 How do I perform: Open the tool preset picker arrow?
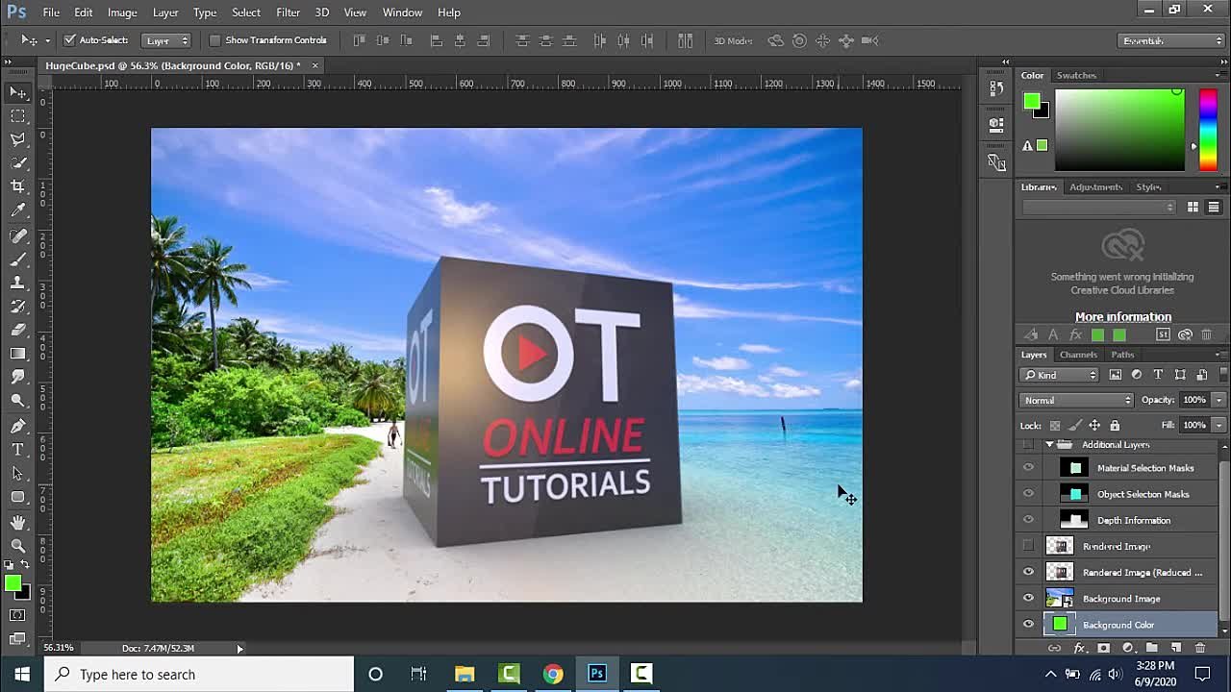point(47,40)
